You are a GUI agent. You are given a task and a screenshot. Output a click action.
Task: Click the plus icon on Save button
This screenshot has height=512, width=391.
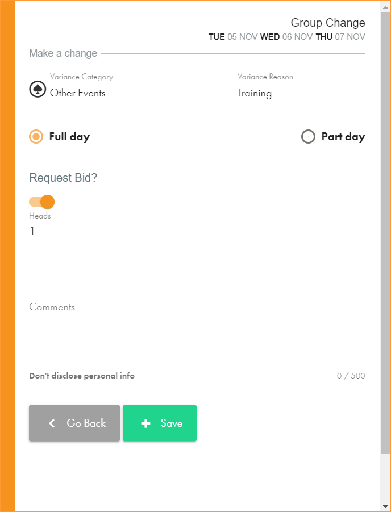click(x=145, y=423)
